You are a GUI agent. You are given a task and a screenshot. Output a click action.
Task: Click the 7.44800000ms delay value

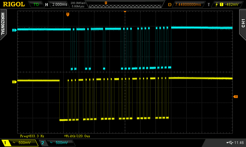point(188,4)
